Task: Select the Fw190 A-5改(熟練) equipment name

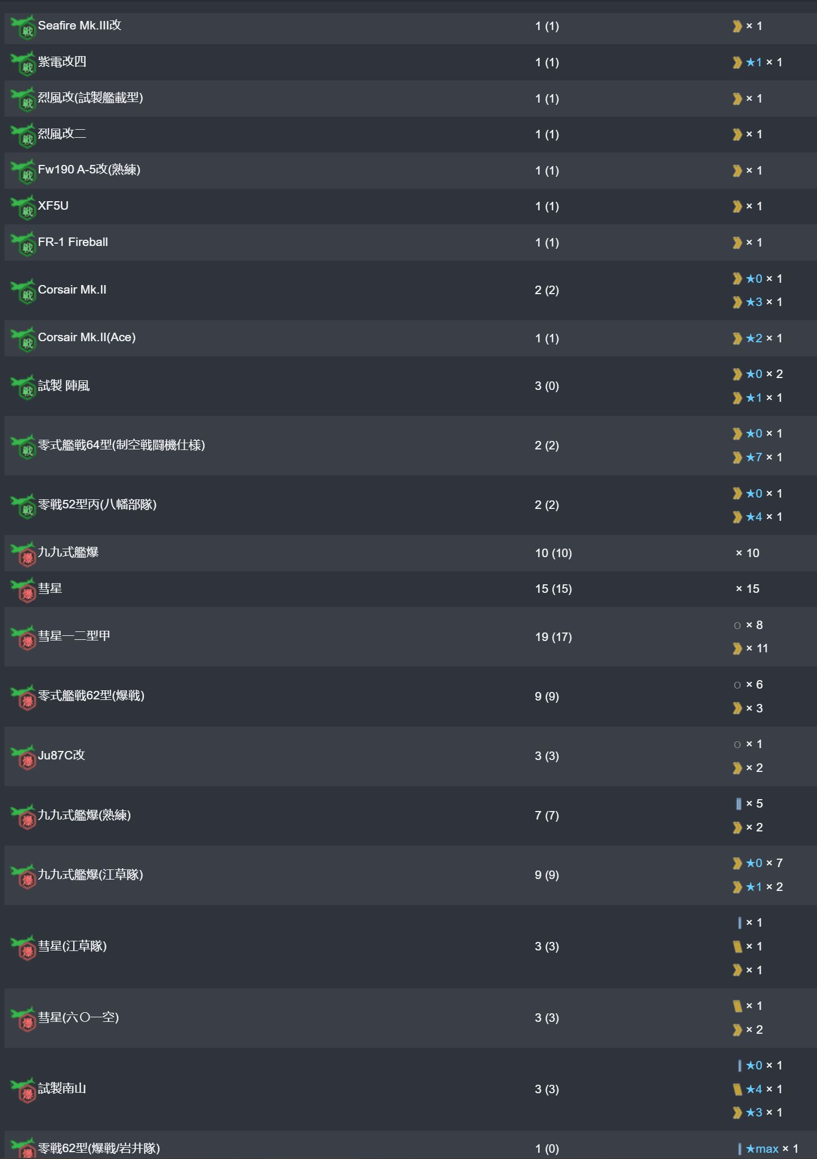Action: [89, 169]
